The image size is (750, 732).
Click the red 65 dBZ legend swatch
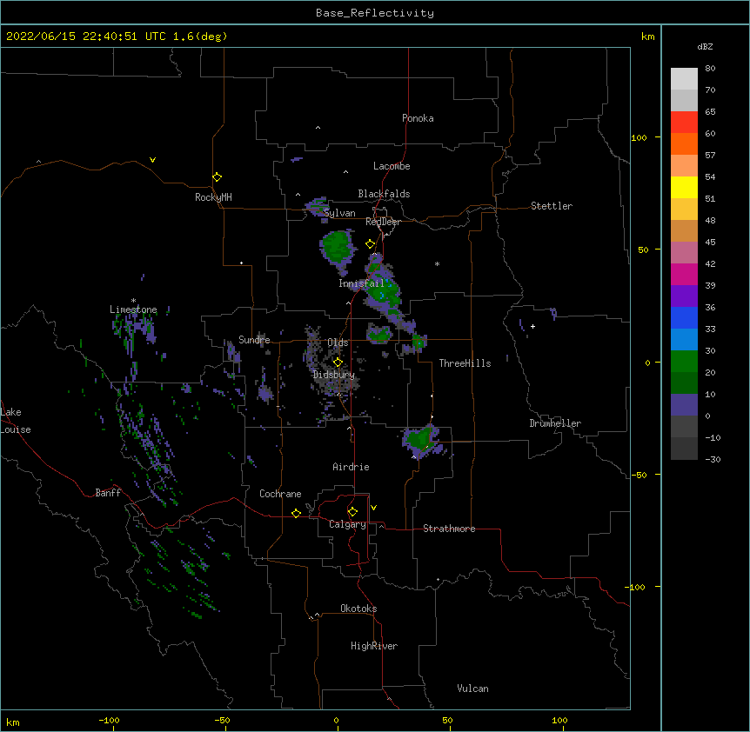click(684, 122)
